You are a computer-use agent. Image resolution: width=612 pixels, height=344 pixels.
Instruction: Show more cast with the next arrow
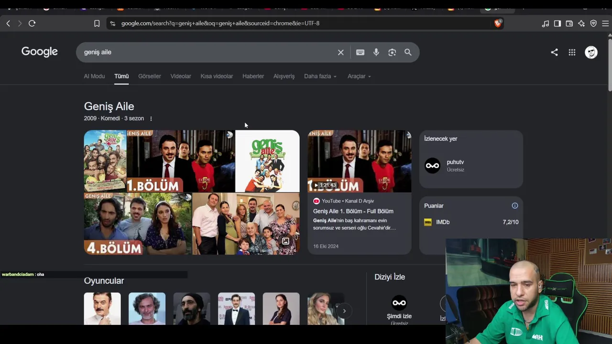pyautogui.click(x=344, y=311)
